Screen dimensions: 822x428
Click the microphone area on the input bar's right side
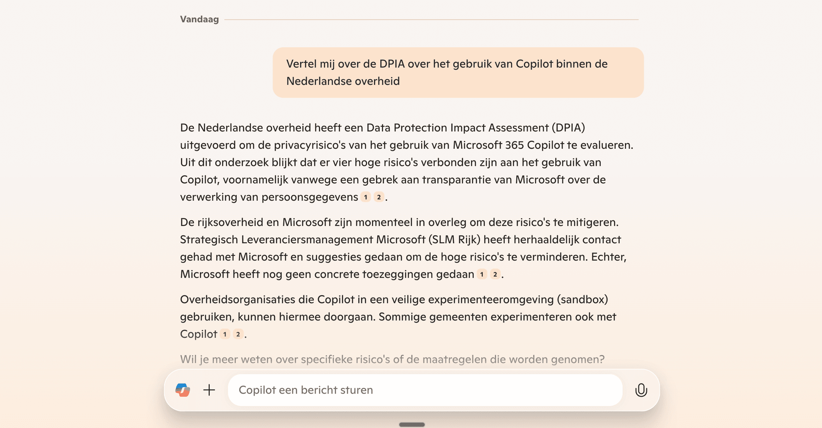(641, 390)
